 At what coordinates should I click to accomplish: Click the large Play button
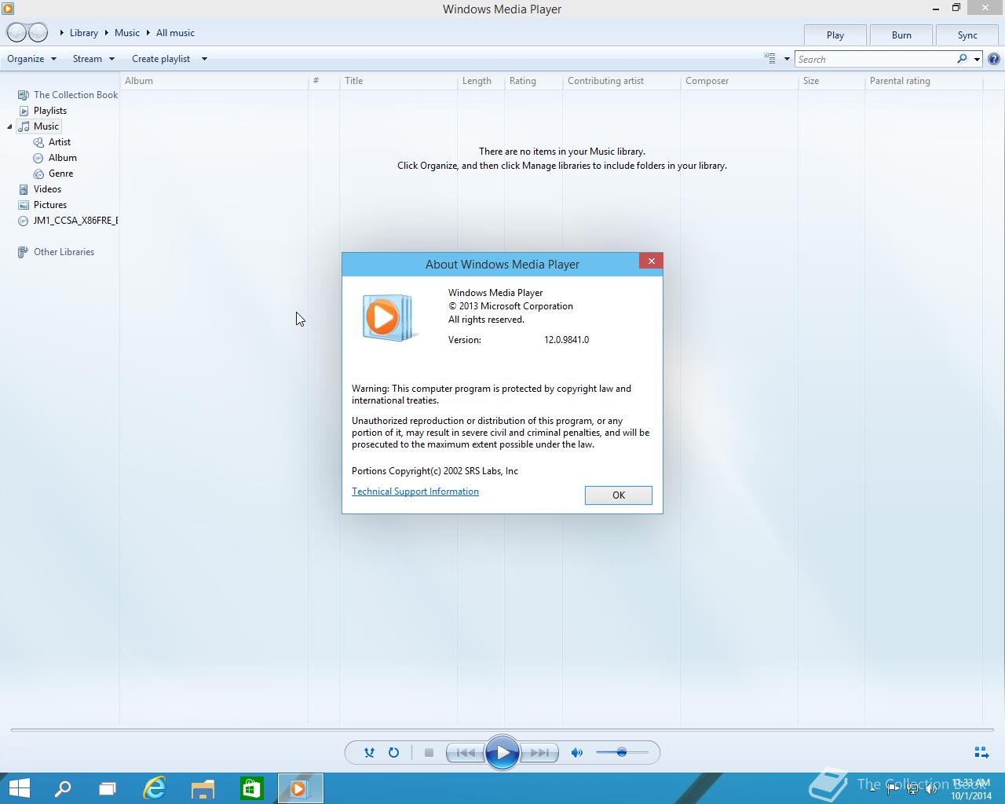pos(502,752)
